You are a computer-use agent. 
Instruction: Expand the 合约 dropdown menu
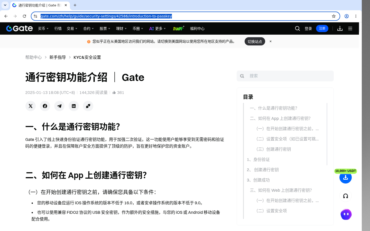point(89,28)
